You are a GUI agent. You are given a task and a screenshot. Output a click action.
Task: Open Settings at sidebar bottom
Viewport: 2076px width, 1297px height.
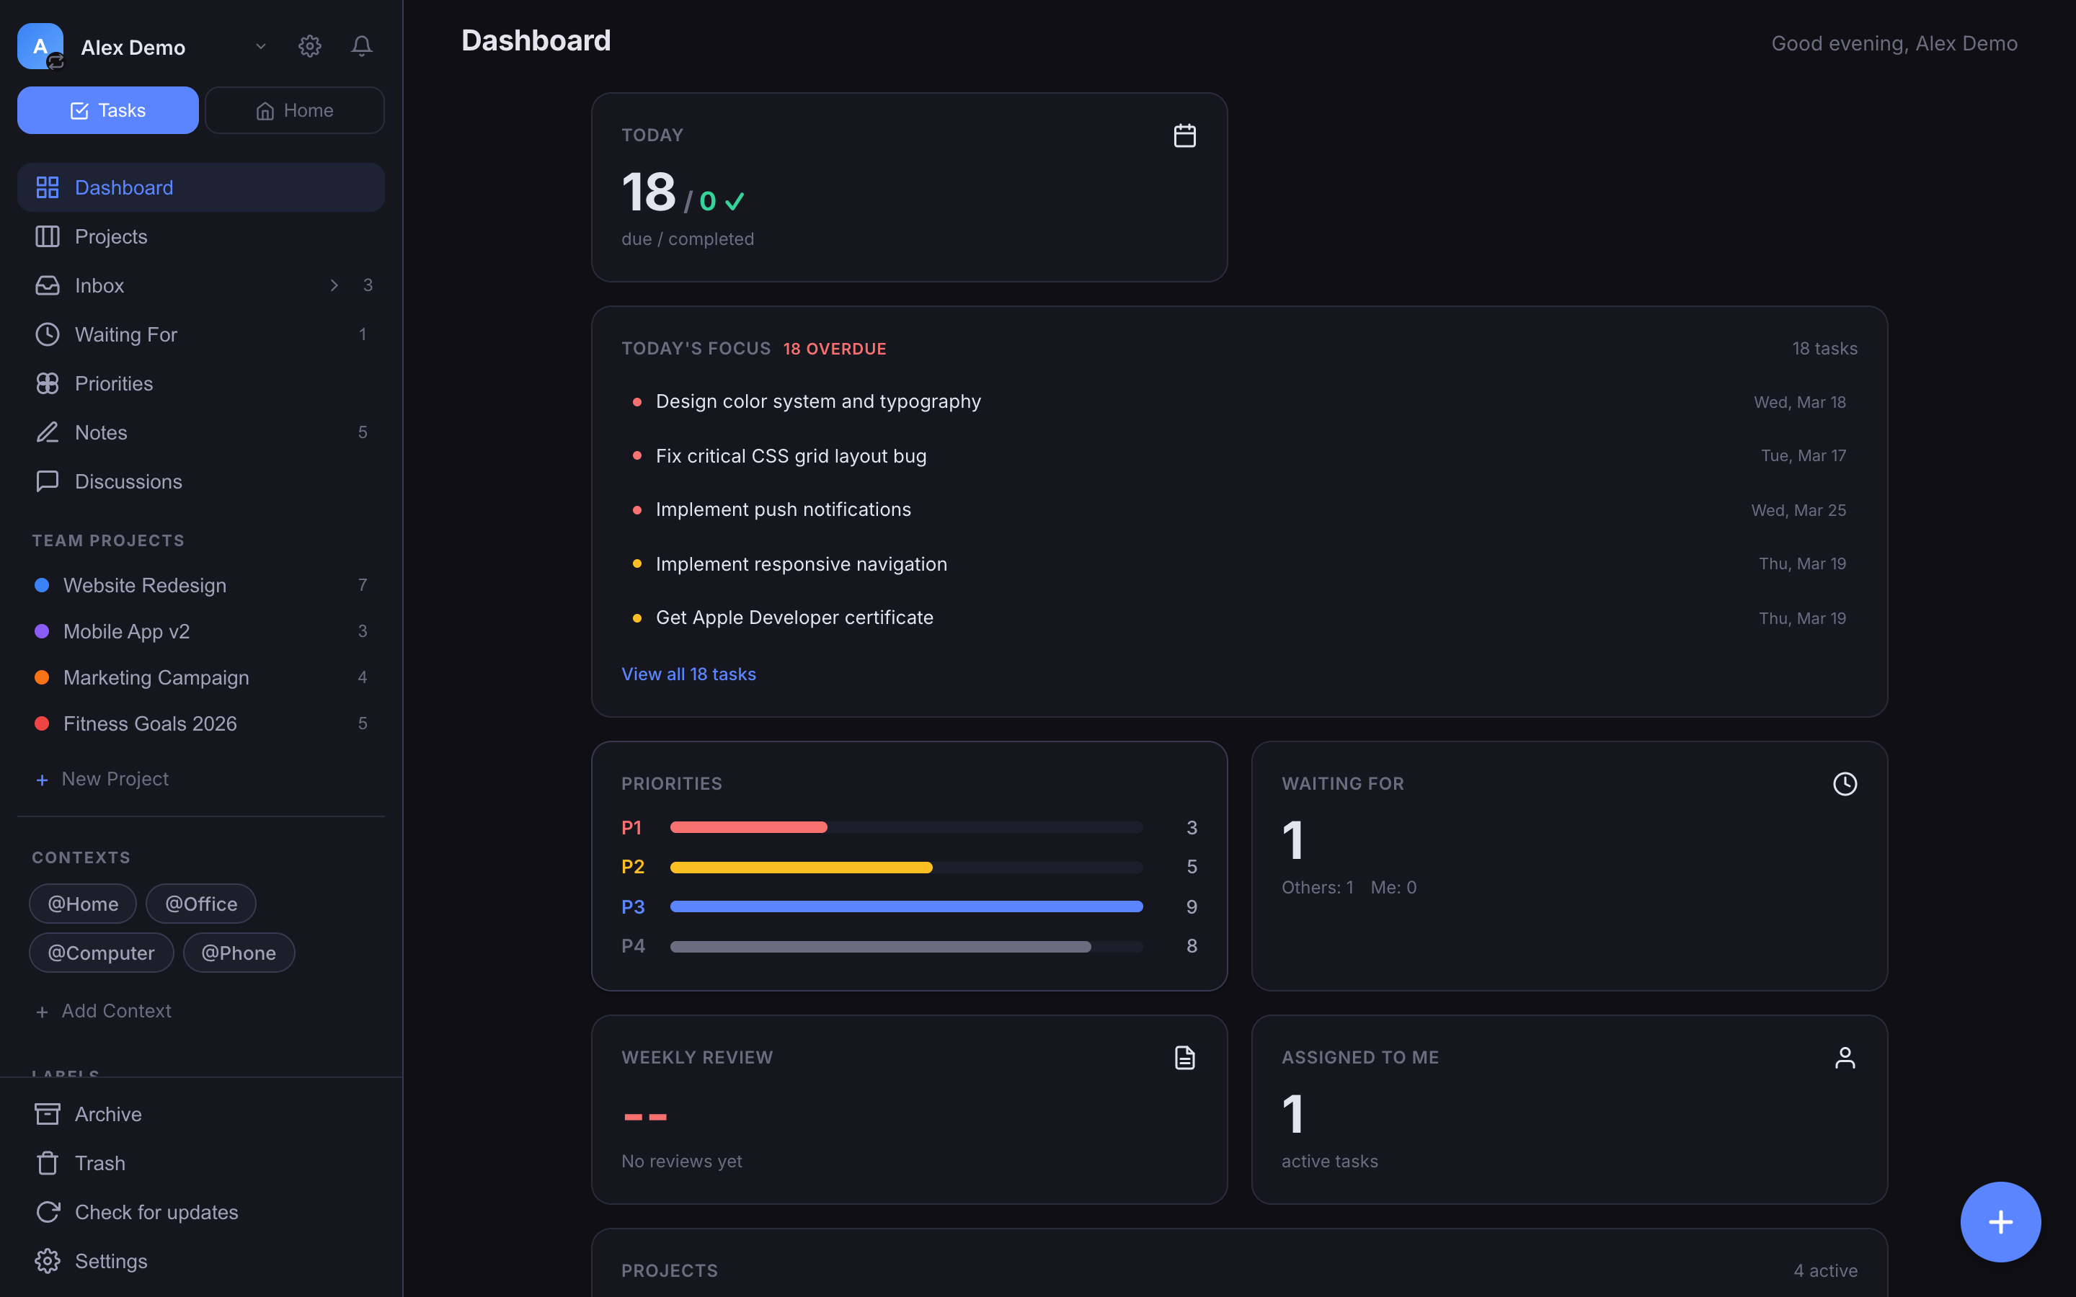pyautogui.click(x=200, y=1261)
